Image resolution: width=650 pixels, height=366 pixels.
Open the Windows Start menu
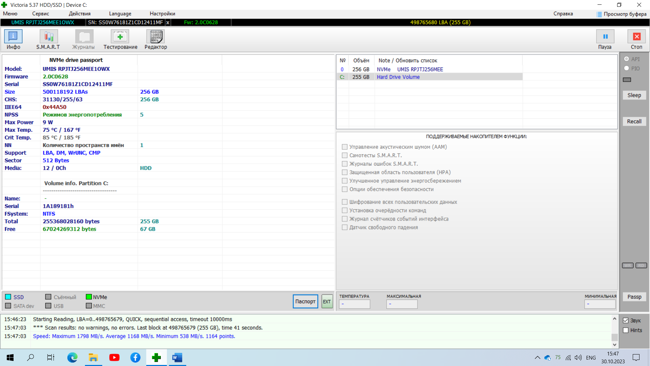coord(10,358)
